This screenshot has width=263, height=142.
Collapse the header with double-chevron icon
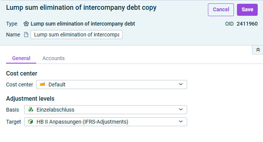pos(258,50)
